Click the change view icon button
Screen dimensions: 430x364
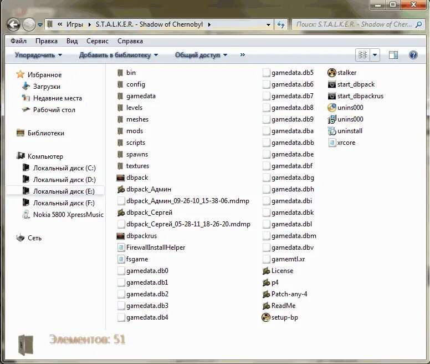coord(362,55)
